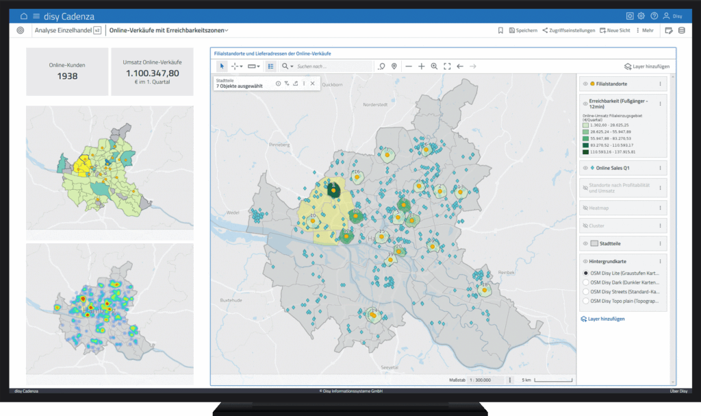Open the map scale Maßstab options menu

coord(510,380)
